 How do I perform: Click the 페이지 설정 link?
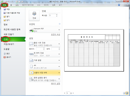coord(55,84)
